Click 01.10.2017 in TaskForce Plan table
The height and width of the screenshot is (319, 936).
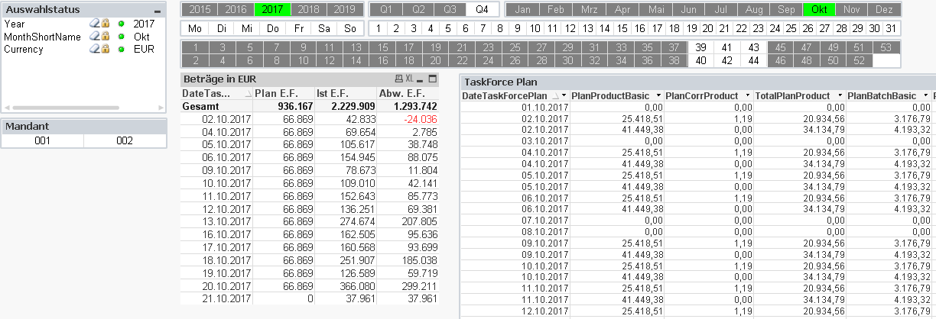(544, 108)
